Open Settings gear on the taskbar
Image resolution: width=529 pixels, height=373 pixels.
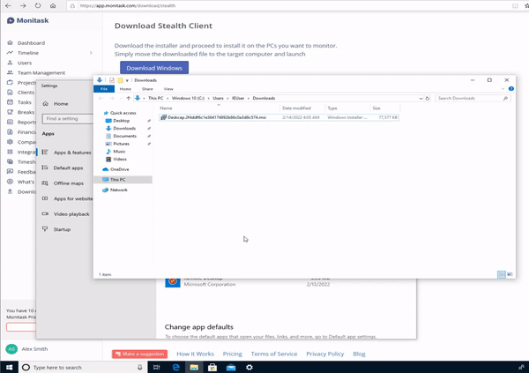pos(250,367)
